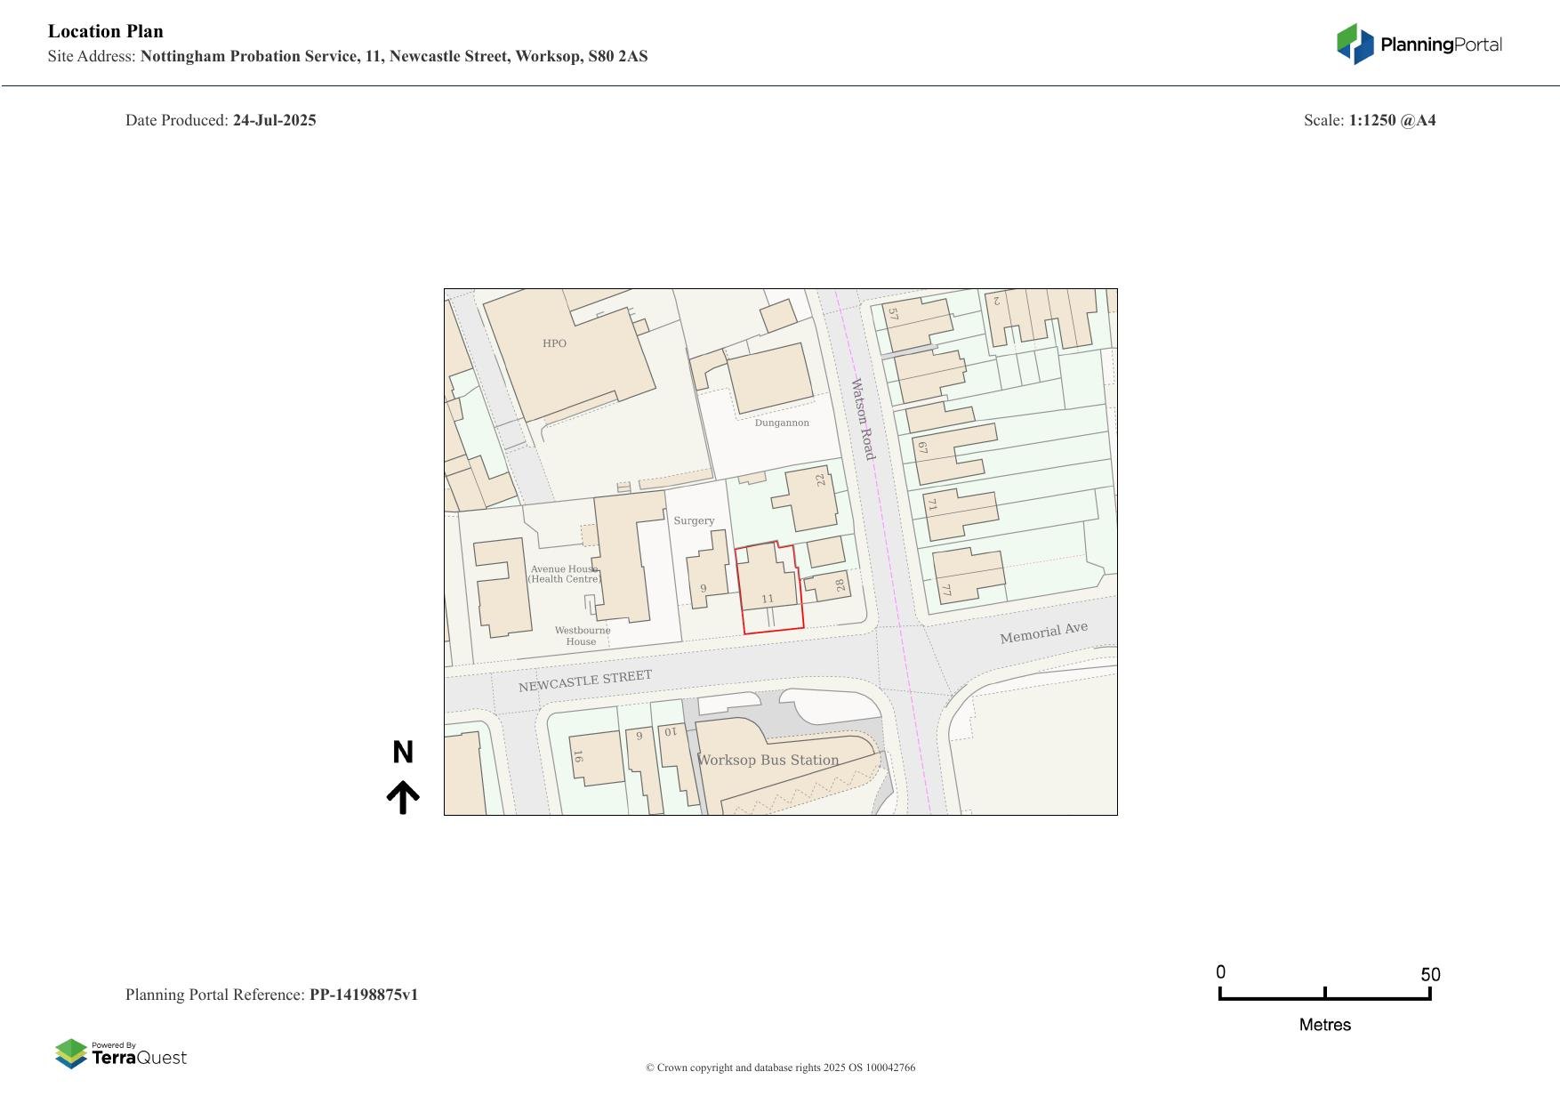Click the Date Produced value
This screenshot has height=1104, width=1560.
click(274, 120)
